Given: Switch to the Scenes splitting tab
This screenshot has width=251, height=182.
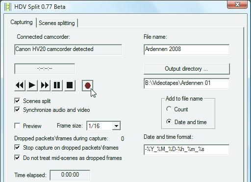Looking at the screenshot, I should pos(57,23).
